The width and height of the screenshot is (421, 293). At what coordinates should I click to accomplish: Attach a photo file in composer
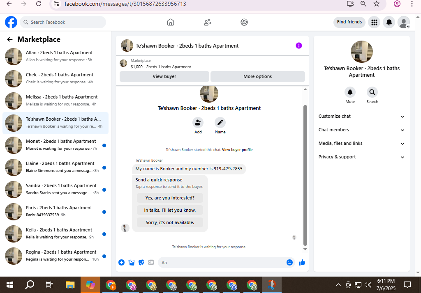pyautogui.click(x=131, y=263)
